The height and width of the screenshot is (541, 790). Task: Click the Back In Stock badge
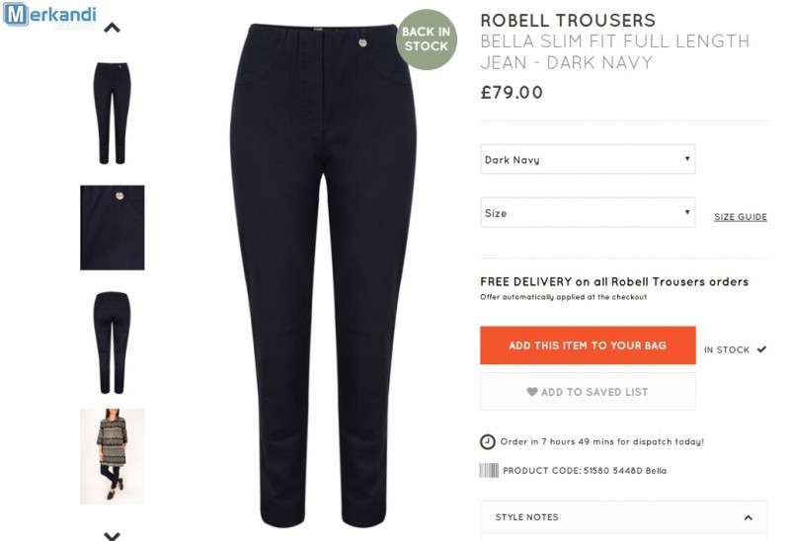pos(427,39)
